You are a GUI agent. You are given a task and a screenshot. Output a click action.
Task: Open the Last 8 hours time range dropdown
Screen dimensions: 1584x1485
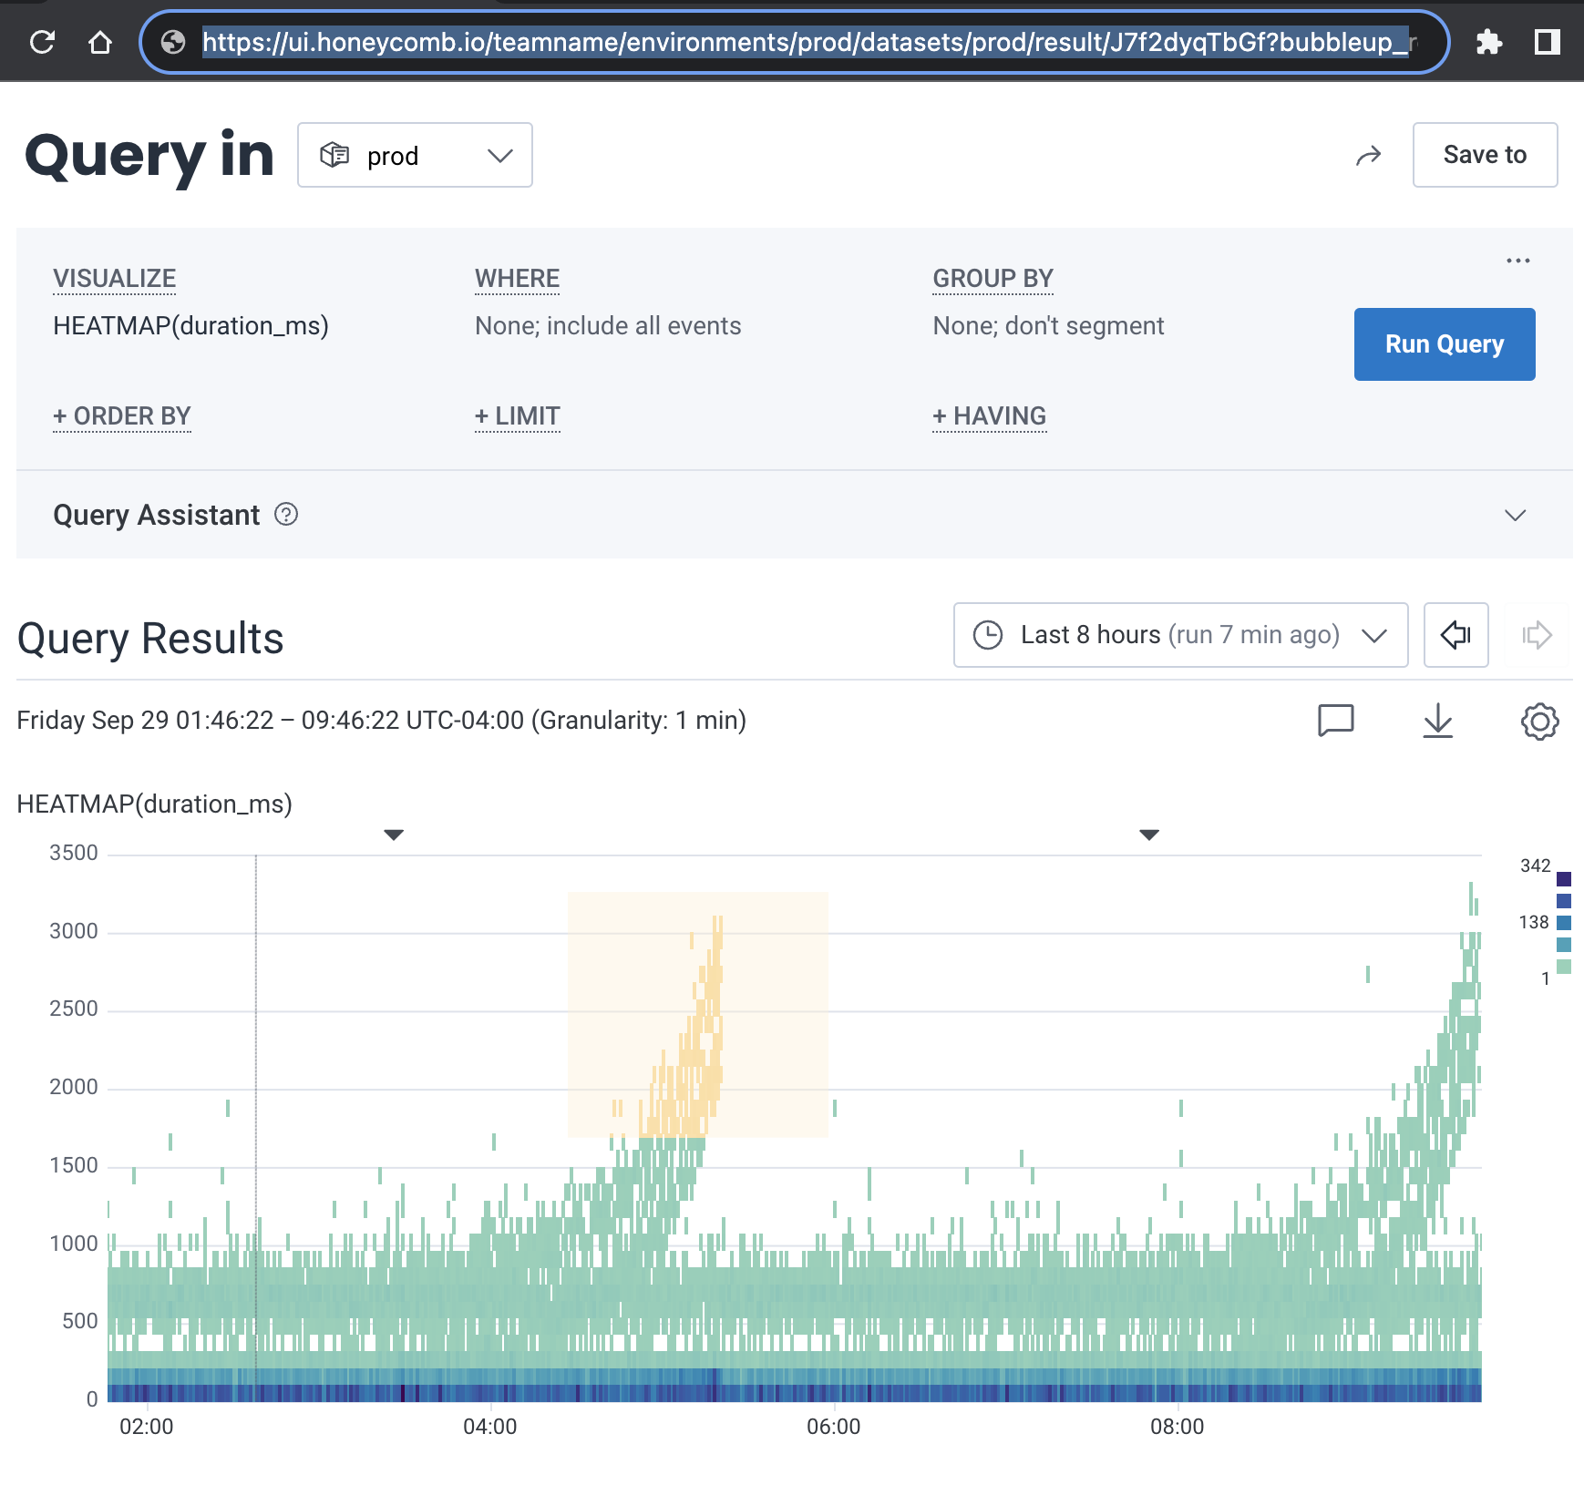coord(1180,635)
